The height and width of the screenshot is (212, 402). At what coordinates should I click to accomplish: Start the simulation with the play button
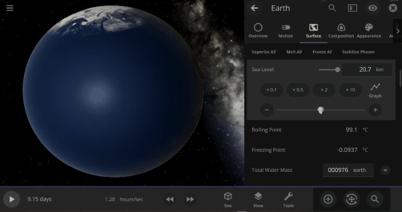click(x=11, y=199)
